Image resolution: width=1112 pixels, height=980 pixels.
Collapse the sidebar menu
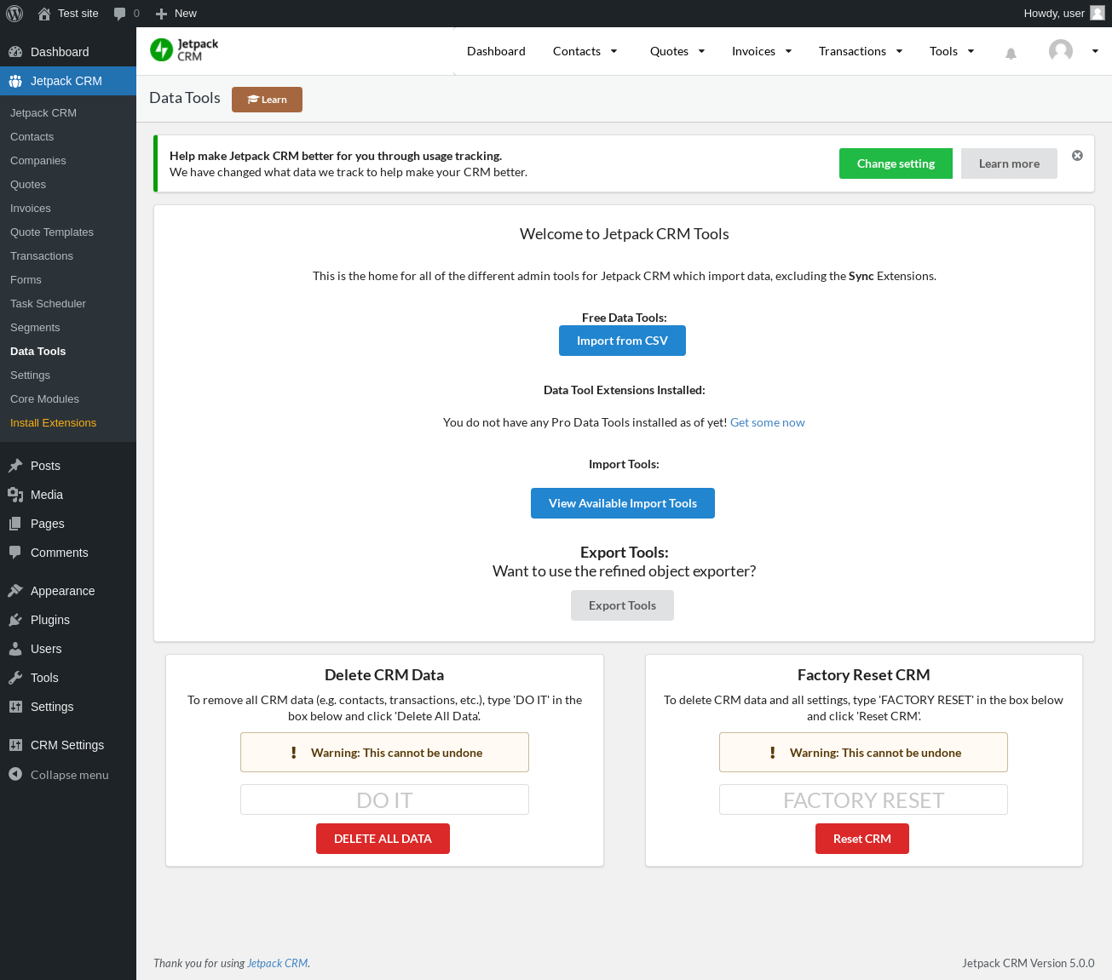pos(68,775)
